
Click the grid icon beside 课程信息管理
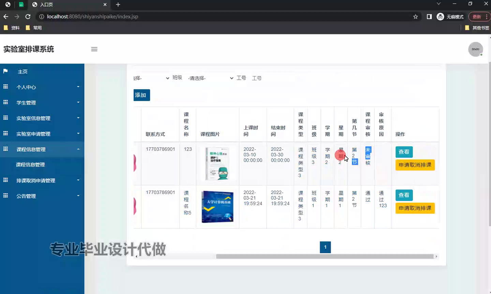point(5,149)
